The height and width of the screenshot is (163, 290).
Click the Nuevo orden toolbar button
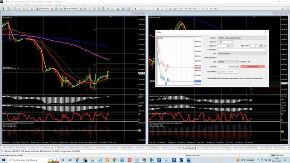click(x=43, y=9)
